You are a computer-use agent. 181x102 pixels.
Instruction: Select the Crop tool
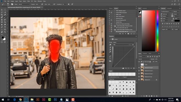coord(2,15)
